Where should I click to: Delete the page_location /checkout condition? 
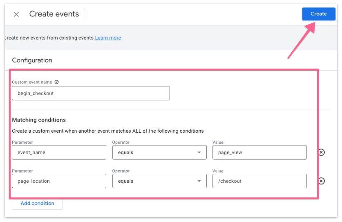pyautogui.click(x=321, y=181)
